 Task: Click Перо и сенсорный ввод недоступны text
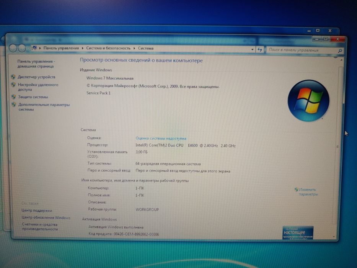click(x=183, y=171)
